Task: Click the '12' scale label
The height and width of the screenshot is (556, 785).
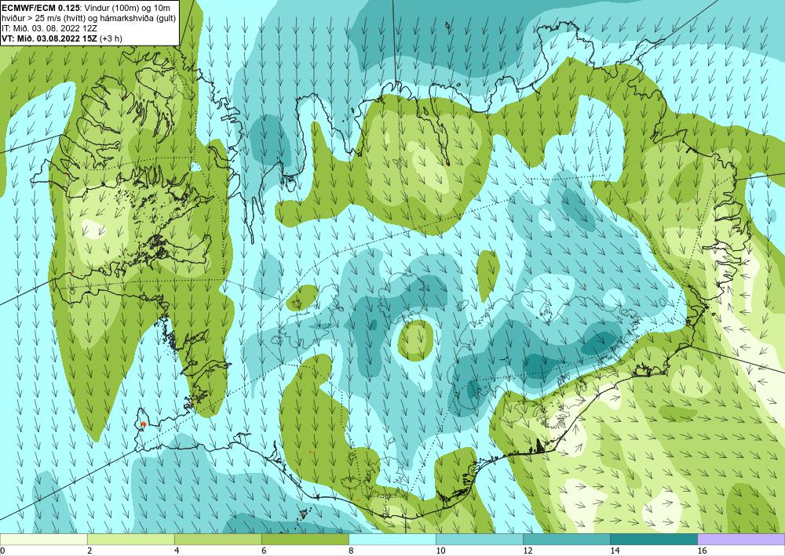Action: pos(528,551)
